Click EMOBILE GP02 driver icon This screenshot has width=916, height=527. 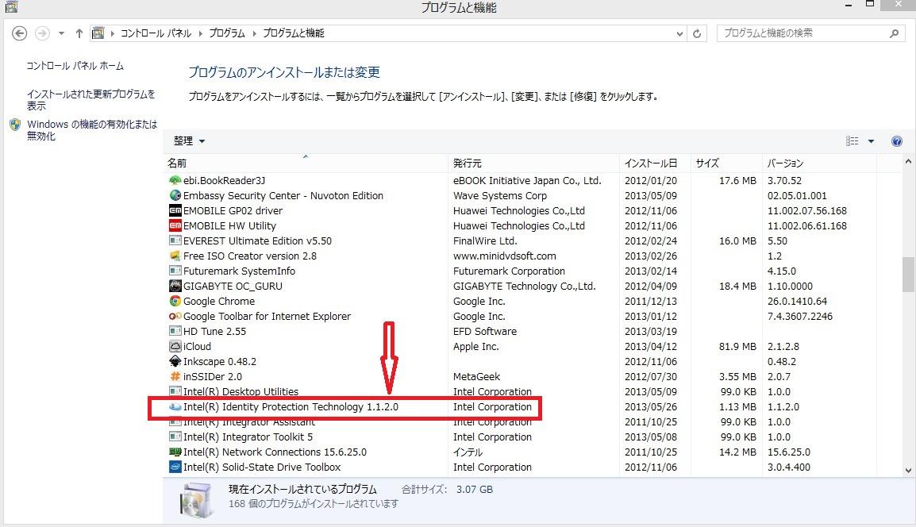coord(175,210)
